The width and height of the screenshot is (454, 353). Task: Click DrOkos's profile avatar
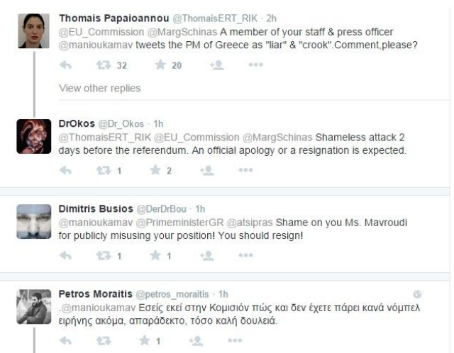coord(34,137)
